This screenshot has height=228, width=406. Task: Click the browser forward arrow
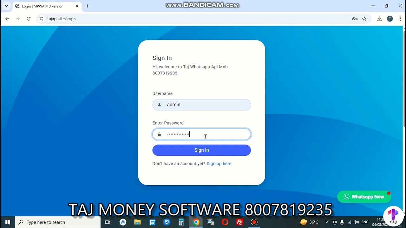(18, 19)
